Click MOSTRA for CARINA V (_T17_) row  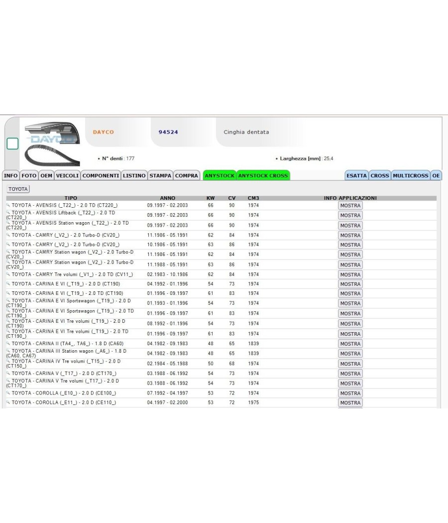click(x=350, y=374)
